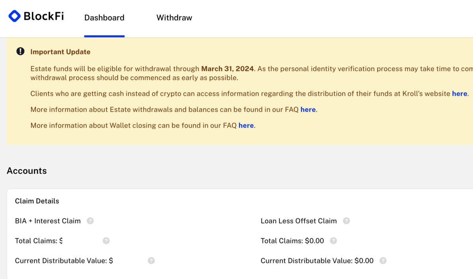Open the Wallet closing FAQ 'here' link
Screen dimensions: 473x279
246,126
